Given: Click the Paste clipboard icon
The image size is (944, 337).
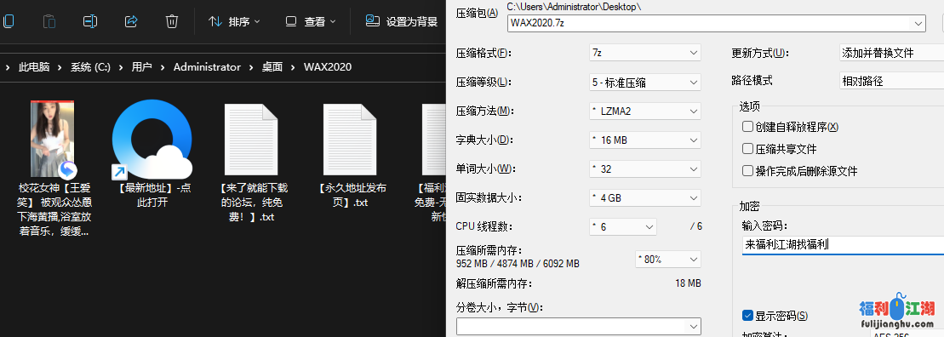Looking at the screenshot, I should click(x=49, y=21).
